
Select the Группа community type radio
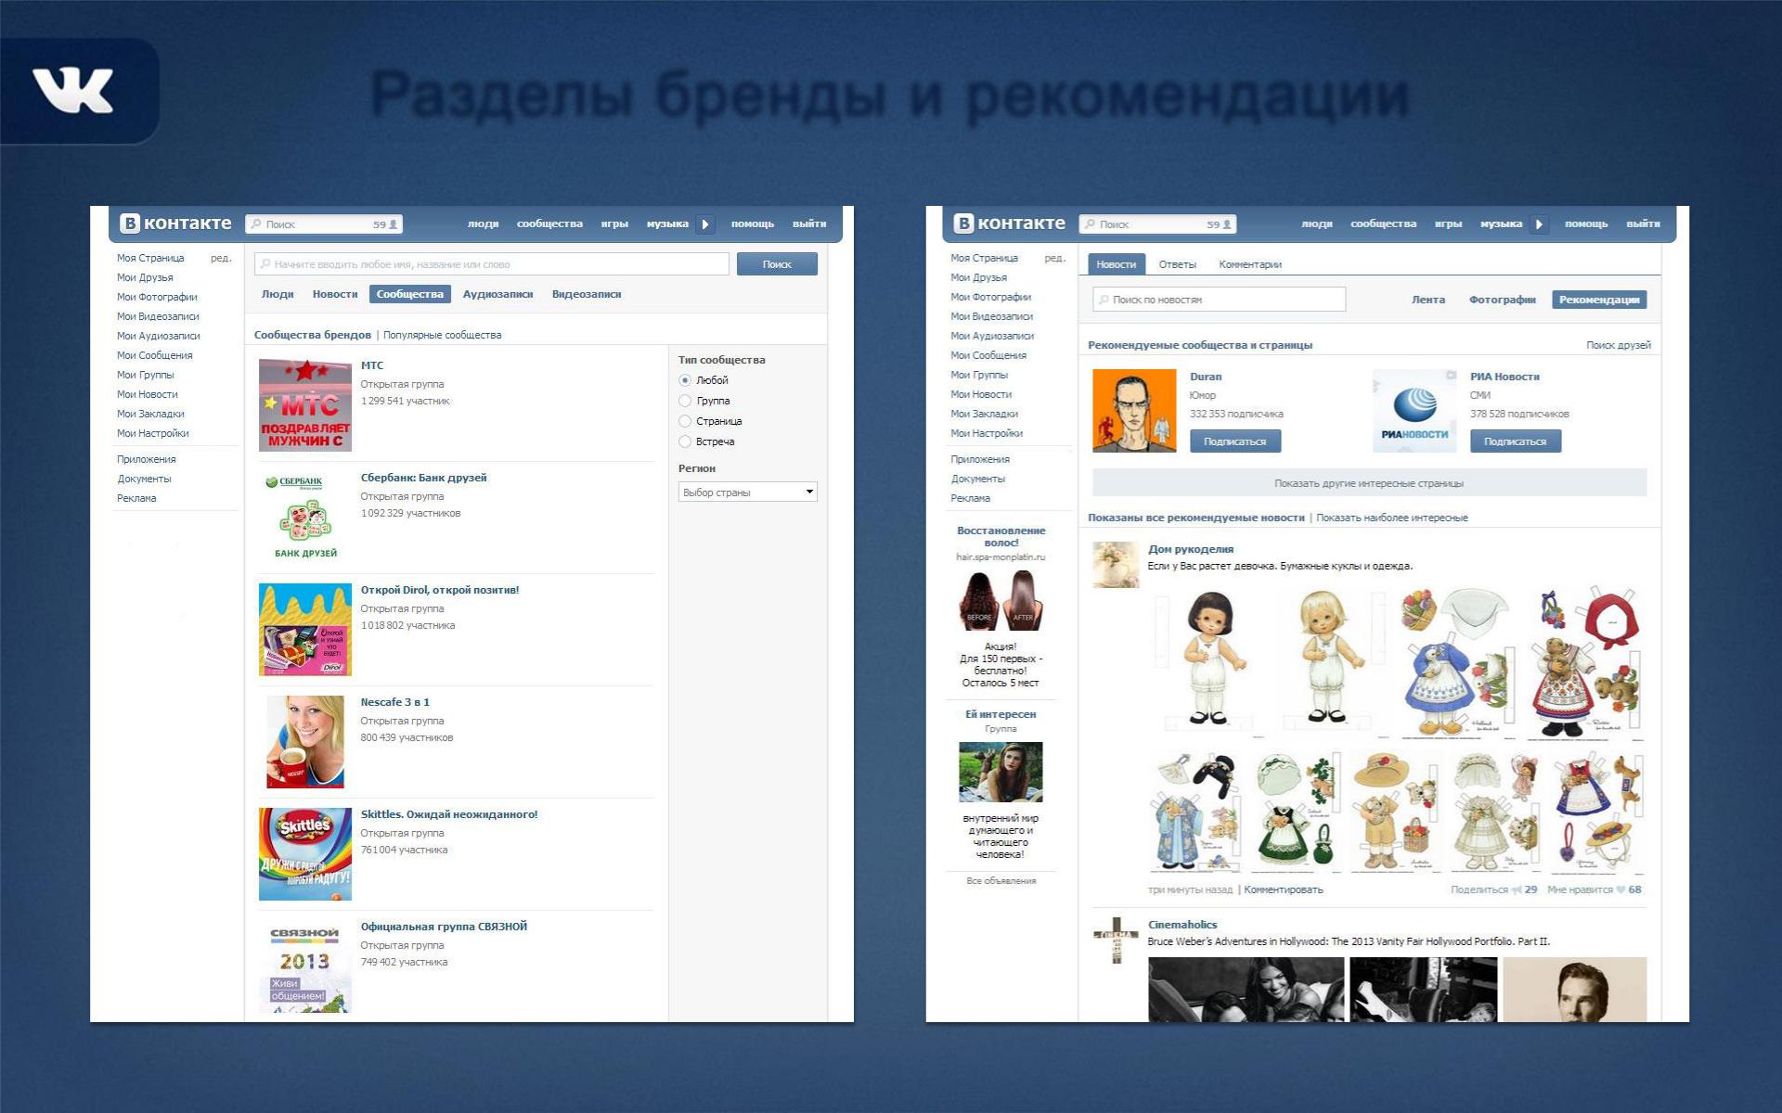(x=685, y=401)
